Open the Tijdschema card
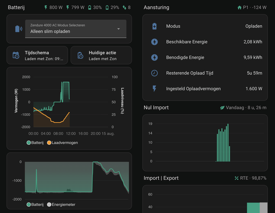The height and width of the screenshot is (213, 275). click(x=37, y=55)
